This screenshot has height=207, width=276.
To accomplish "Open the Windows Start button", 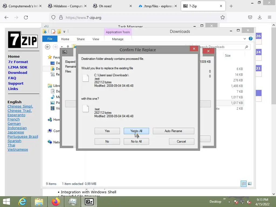I will (6, 202).
